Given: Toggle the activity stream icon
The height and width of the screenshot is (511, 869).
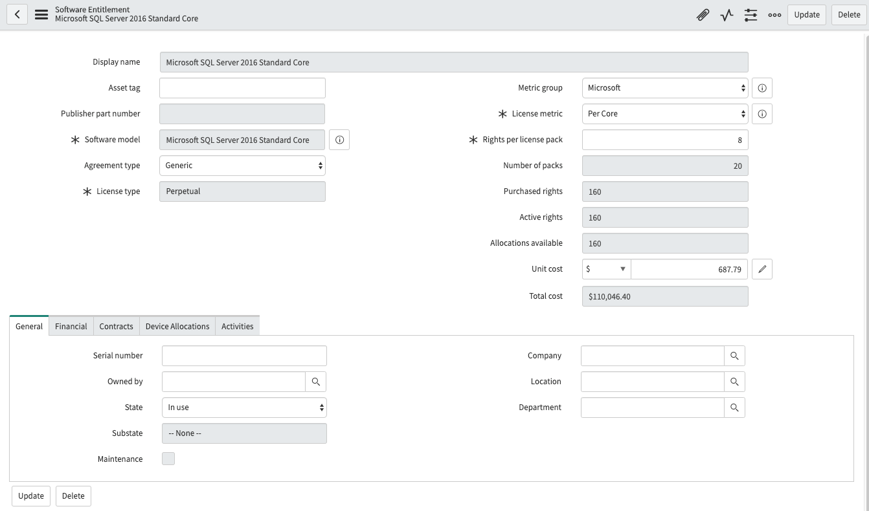Looking at the screenshot, I should tap(727, 15).
